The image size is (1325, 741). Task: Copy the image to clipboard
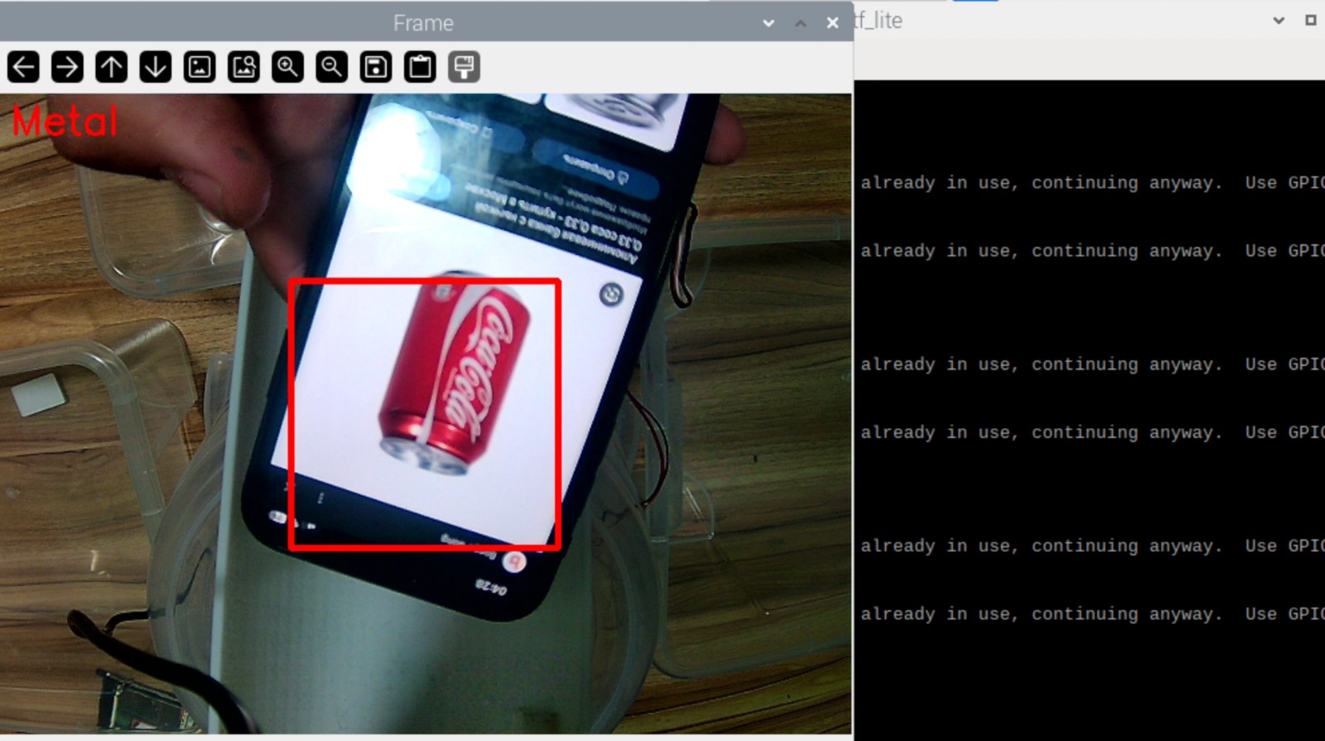(420, 67)
